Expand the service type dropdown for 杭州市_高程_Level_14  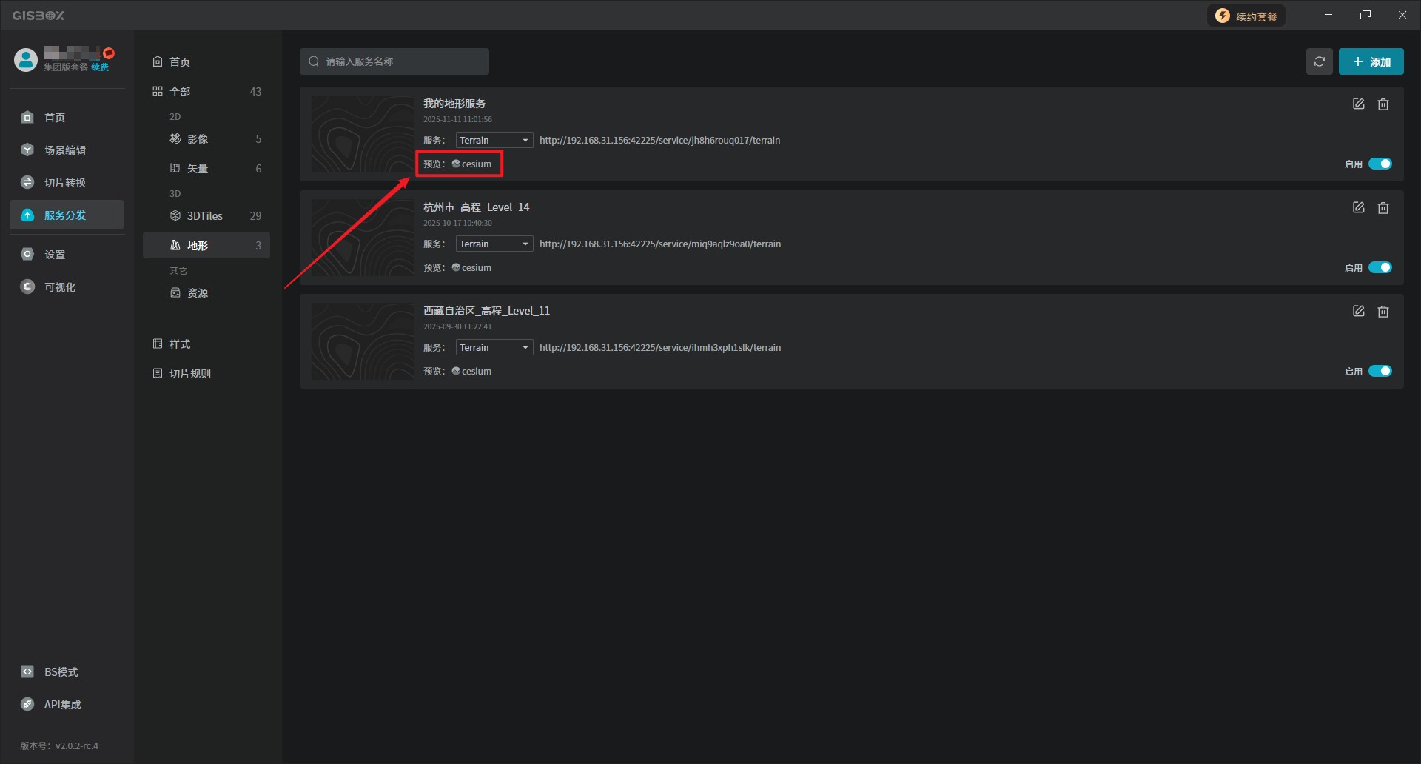(x=494, y=244)
